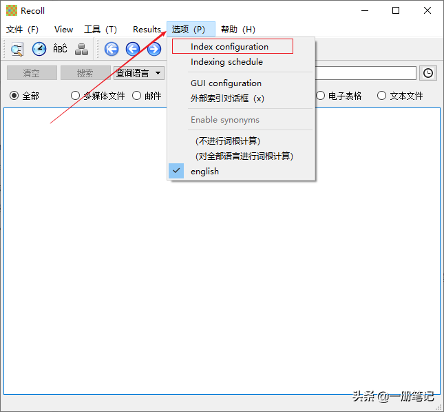This screenshot has width=444, height=412.
Task: Go to next results page arrow
Action: tap(154, 49)
